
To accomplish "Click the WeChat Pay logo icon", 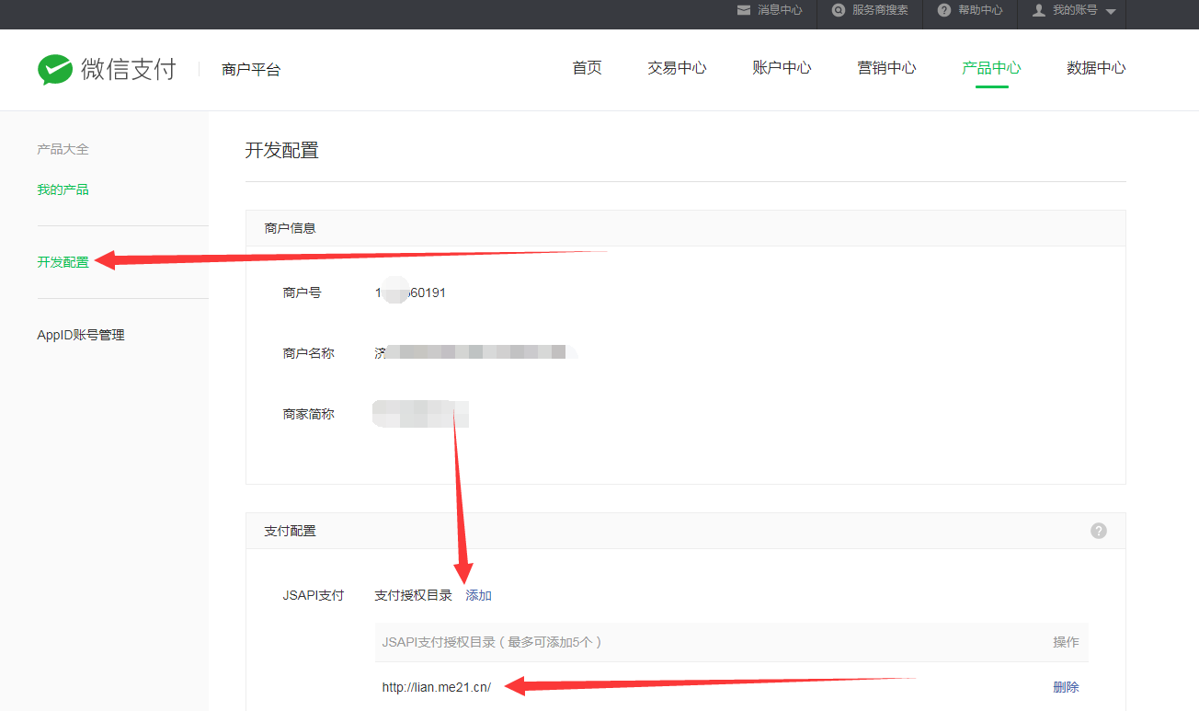I will click(55, 69).
